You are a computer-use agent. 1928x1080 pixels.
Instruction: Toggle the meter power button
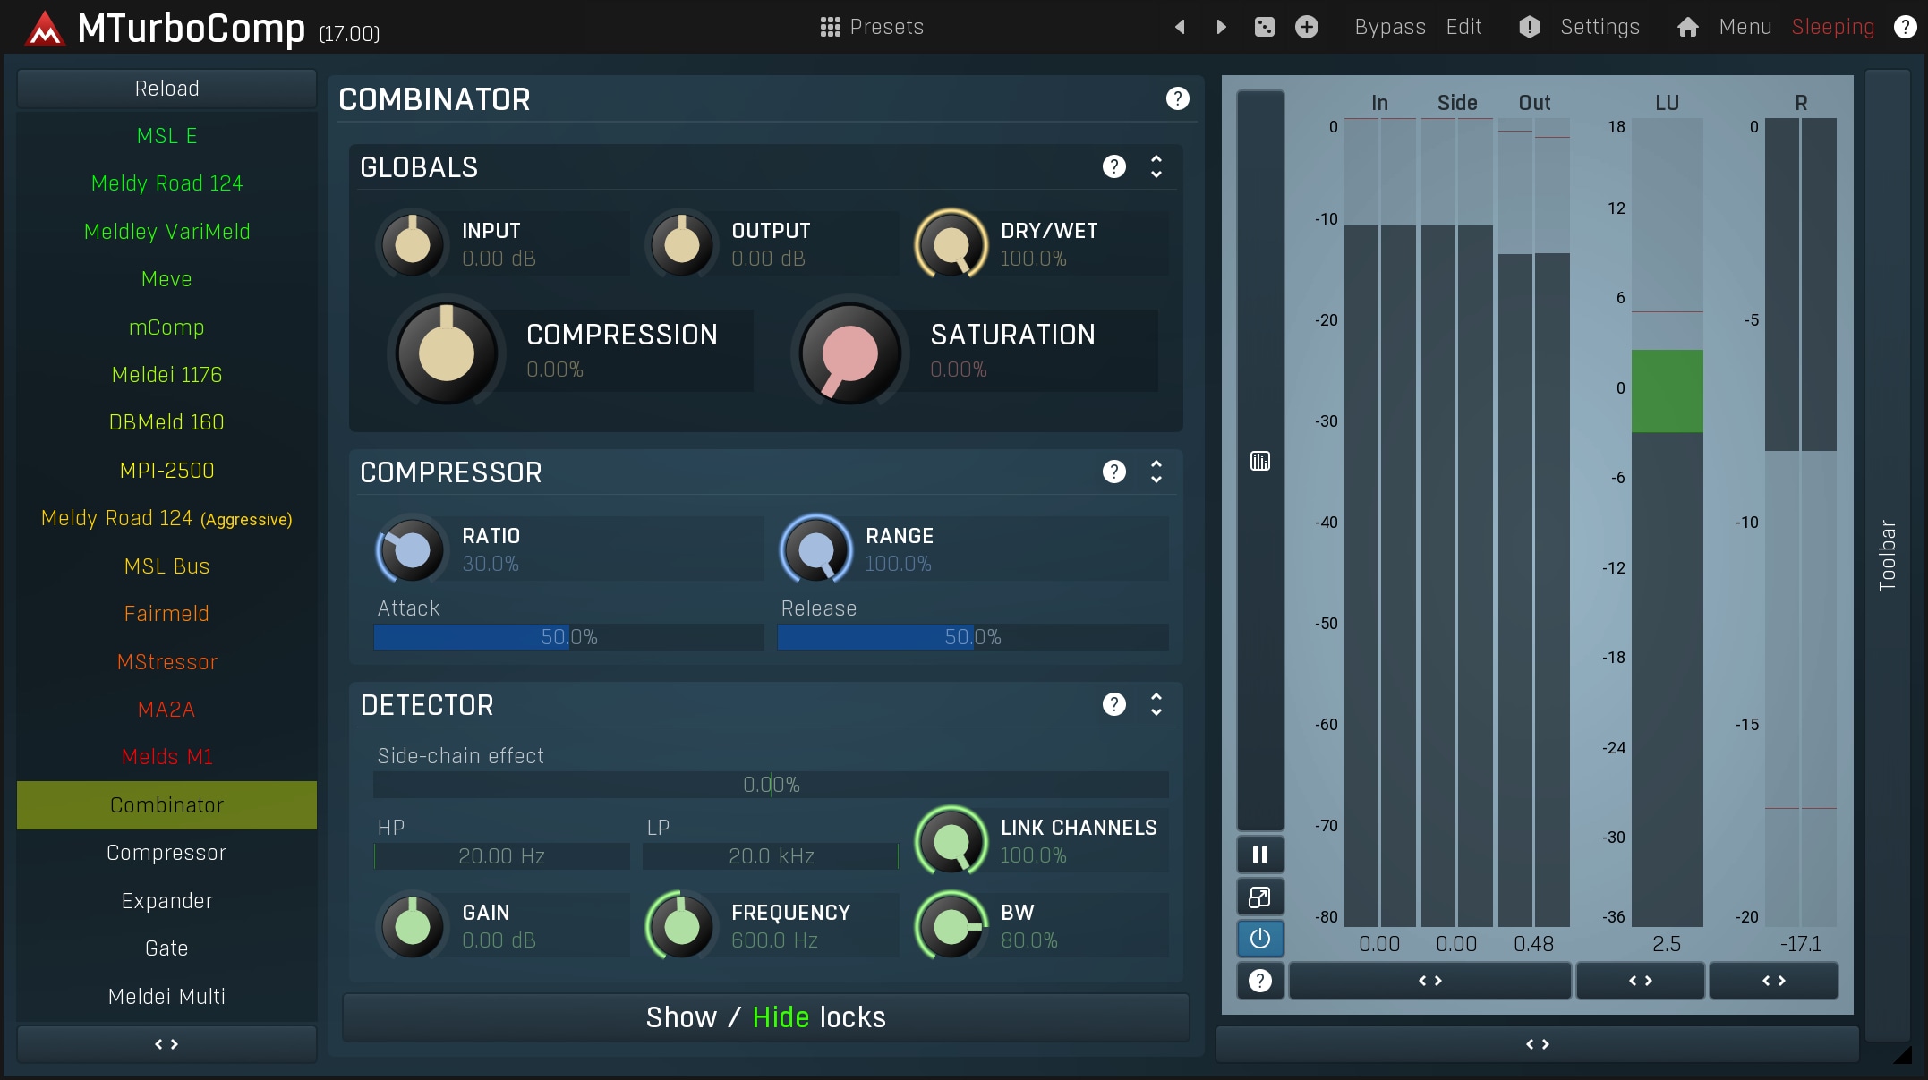[x=1259, y=938]
